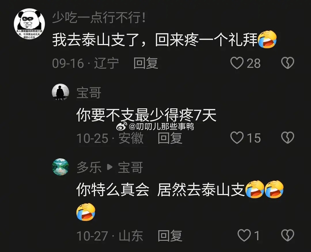Like 宝哥's reply with 15 likes
The image size is (311, 252).
click(x=237, y=138)
